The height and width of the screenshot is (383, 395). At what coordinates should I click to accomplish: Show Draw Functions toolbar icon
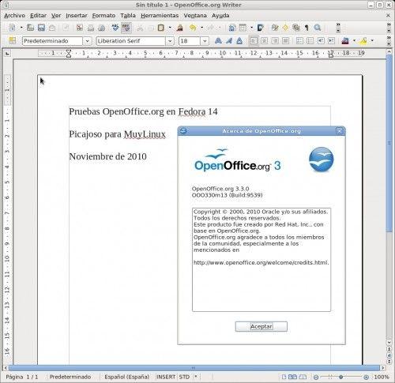pyautogui.click(x=261, y=28)
